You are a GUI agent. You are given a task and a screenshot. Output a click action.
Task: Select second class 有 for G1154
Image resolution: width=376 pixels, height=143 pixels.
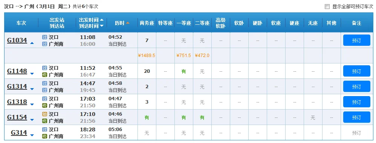click(x=202, y=117)
